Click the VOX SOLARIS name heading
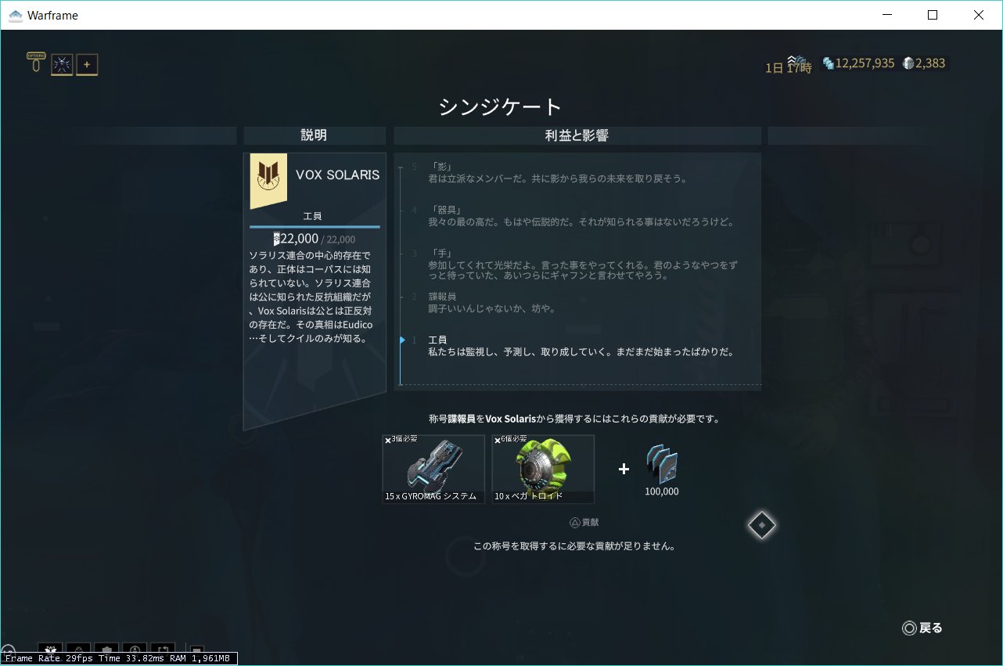This screenshot has width=1003, height=666. (337, 175)
